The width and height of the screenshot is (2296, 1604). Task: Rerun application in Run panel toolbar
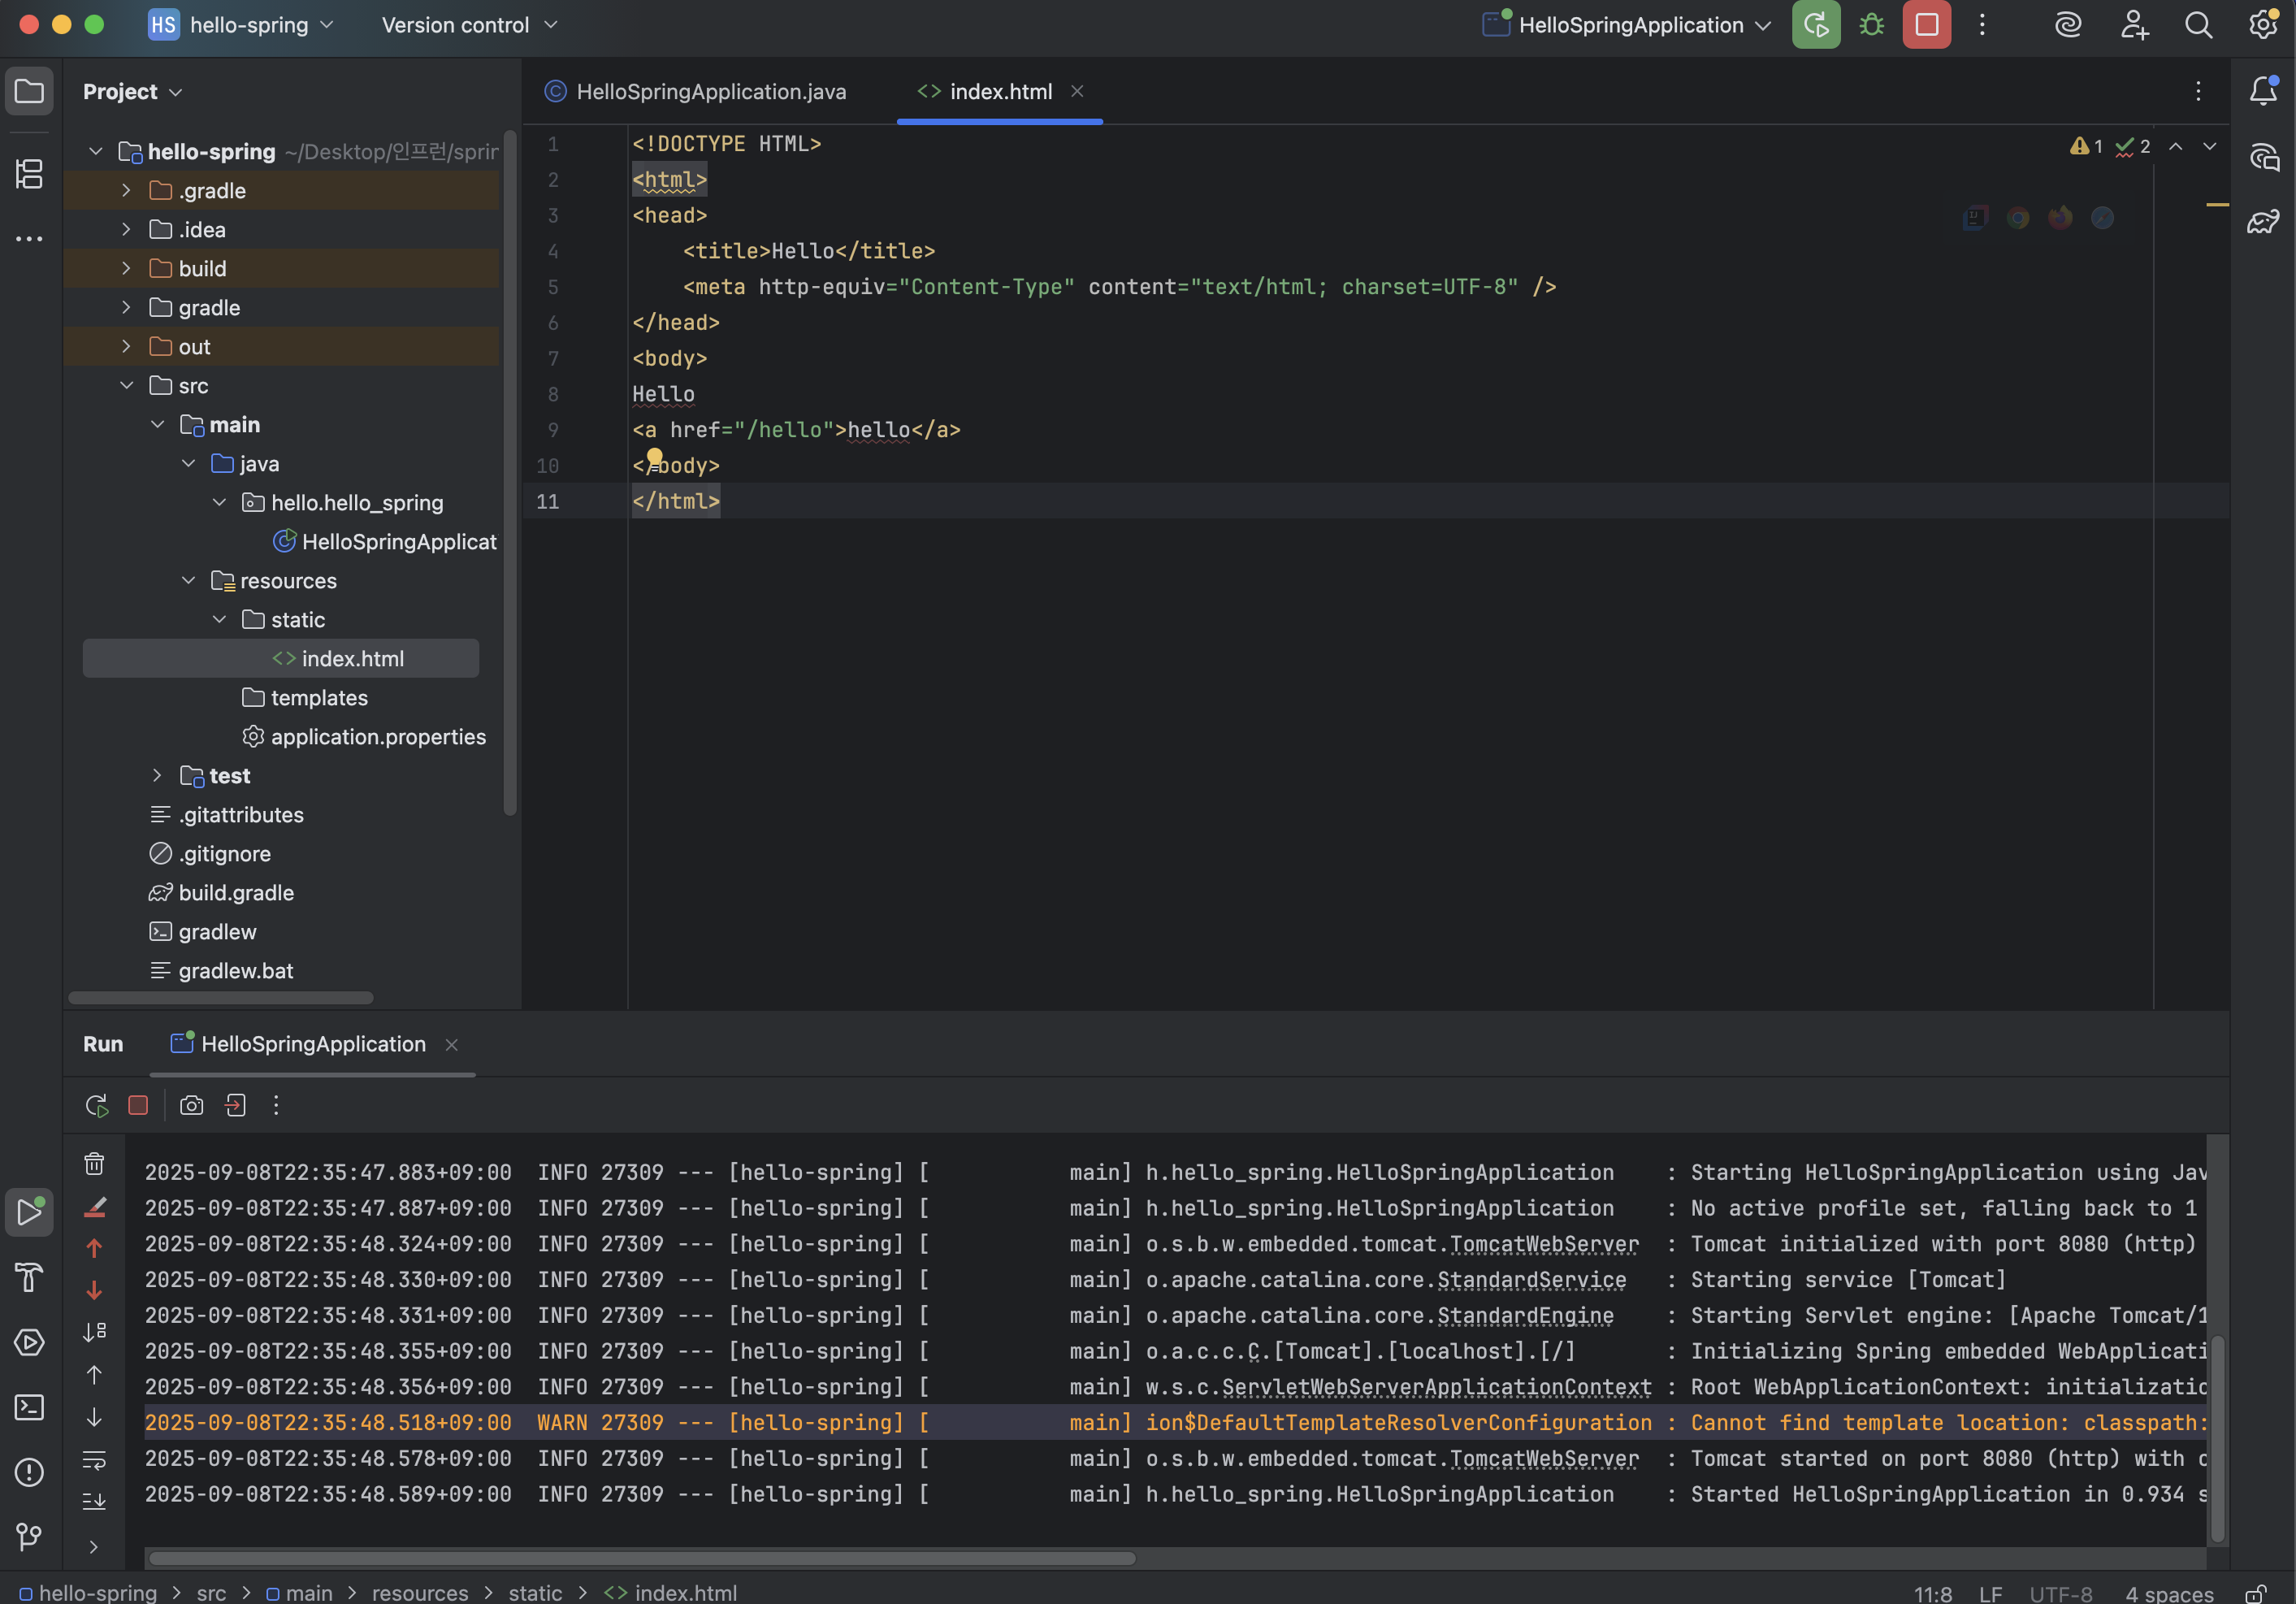pyautogui.click(x=96, y=1105)
